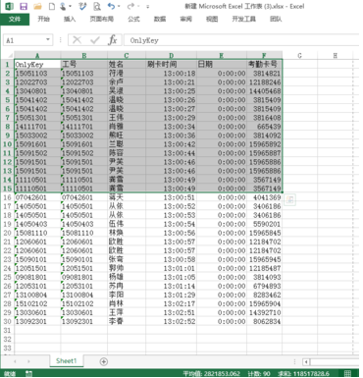
Task: Open the 视图 (View) ribbon tab
Action: [x=212, y=19]
